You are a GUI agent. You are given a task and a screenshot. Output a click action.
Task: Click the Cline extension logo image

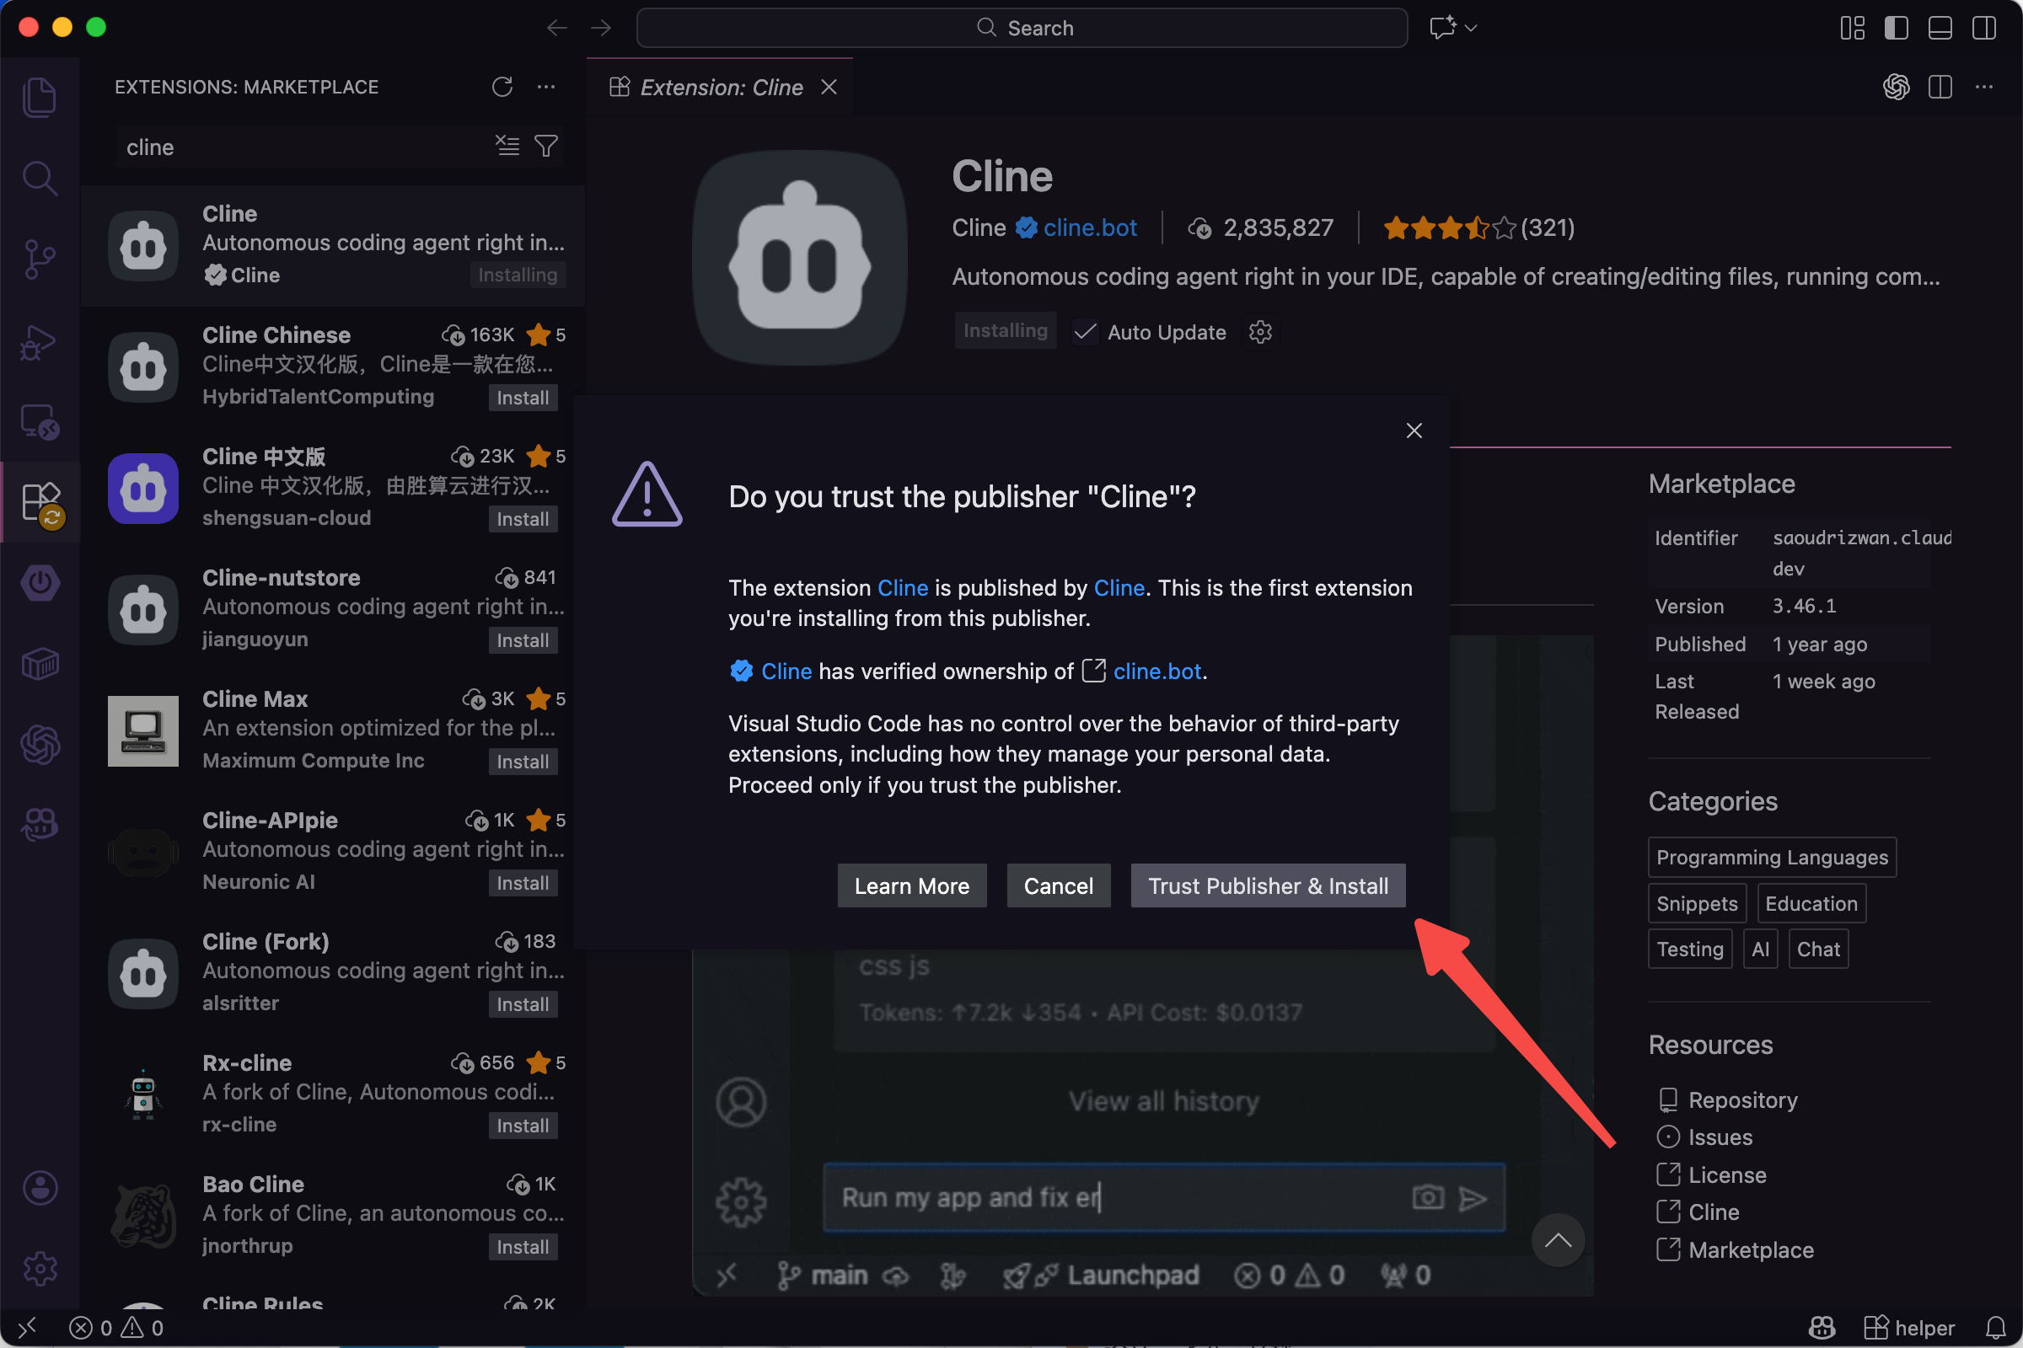pos(799,258)
